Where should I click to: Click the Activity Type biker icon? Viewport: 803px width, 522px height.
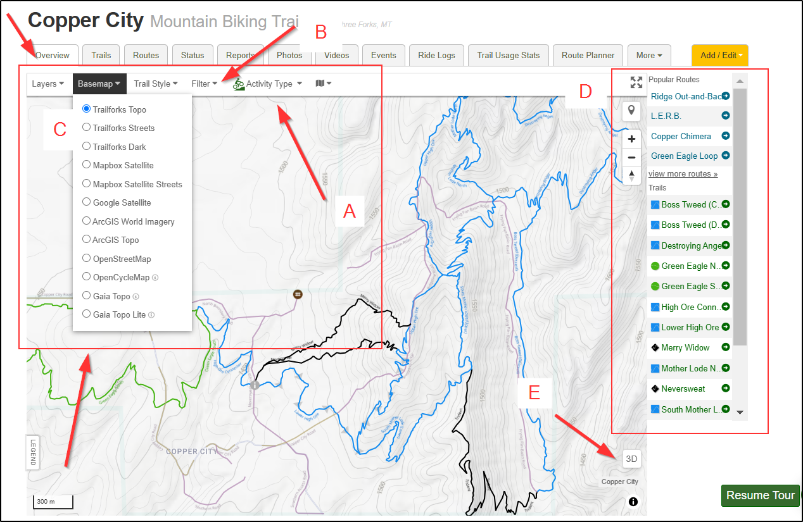[238, 84]
